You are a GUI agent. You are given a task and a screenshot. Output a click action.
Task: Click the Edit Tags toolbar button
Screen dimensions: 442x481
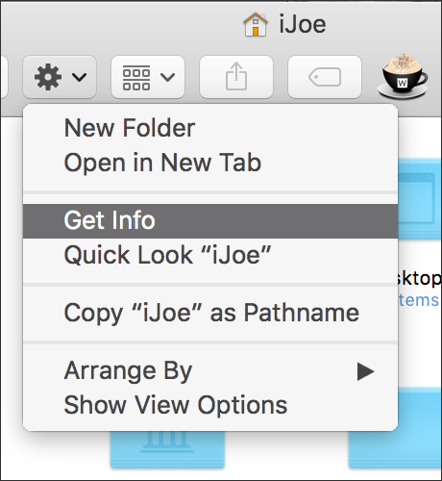click(325, 77)
